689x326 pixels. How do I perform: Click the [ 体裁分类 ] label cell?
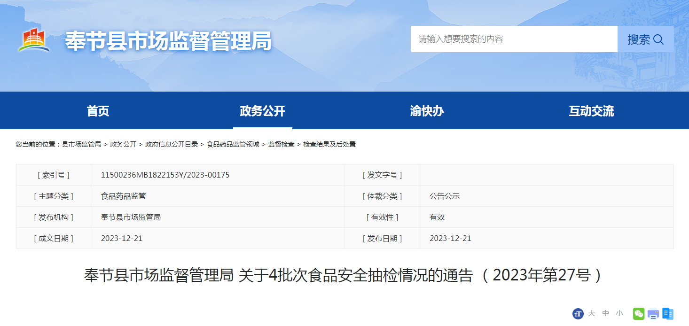382,196
